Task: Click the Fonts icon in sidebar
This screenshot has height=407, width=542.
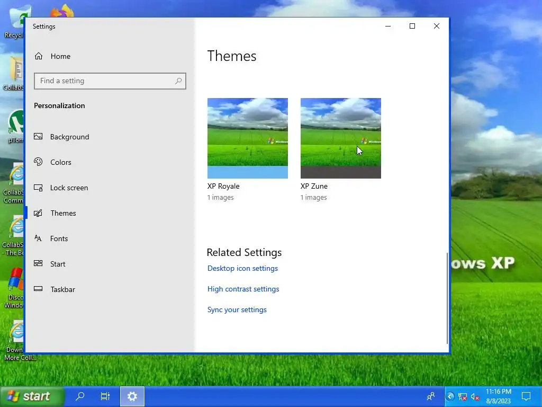Action: pos(38,238)
